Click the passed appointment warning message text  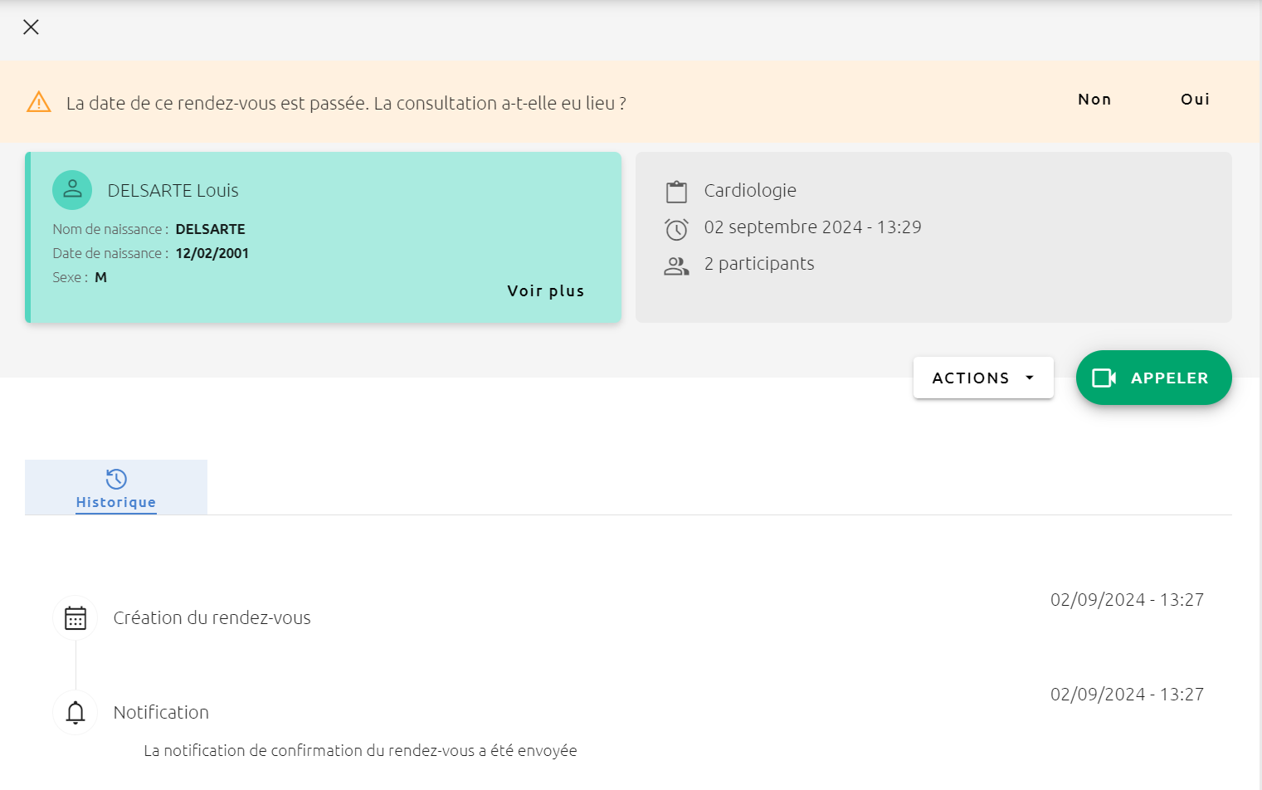tap(346, 104)
